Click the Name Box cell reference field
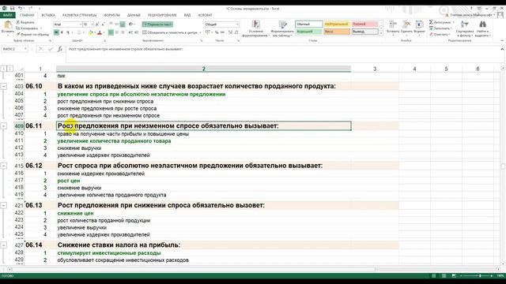Screen dimensions: 506x284 (x=14, y=49)
